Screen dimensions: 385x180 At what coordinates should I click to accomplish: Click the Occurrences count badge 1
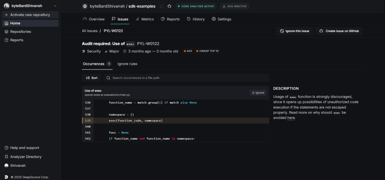coord(109,64)
